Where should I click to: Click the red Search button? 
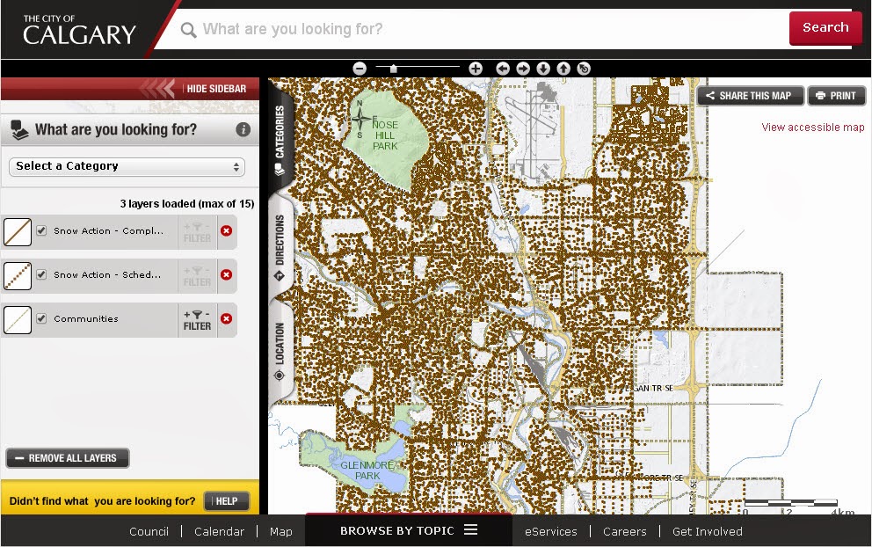tap(825, 27)
